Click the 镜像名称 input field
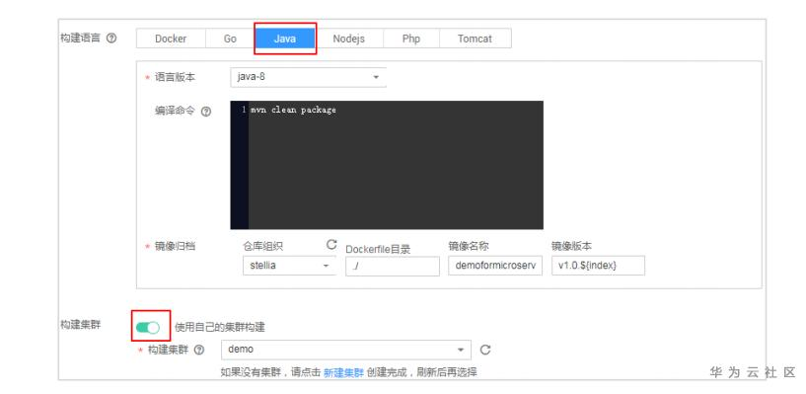The height and width of the screenshot is (394, 806). (495, 266)
